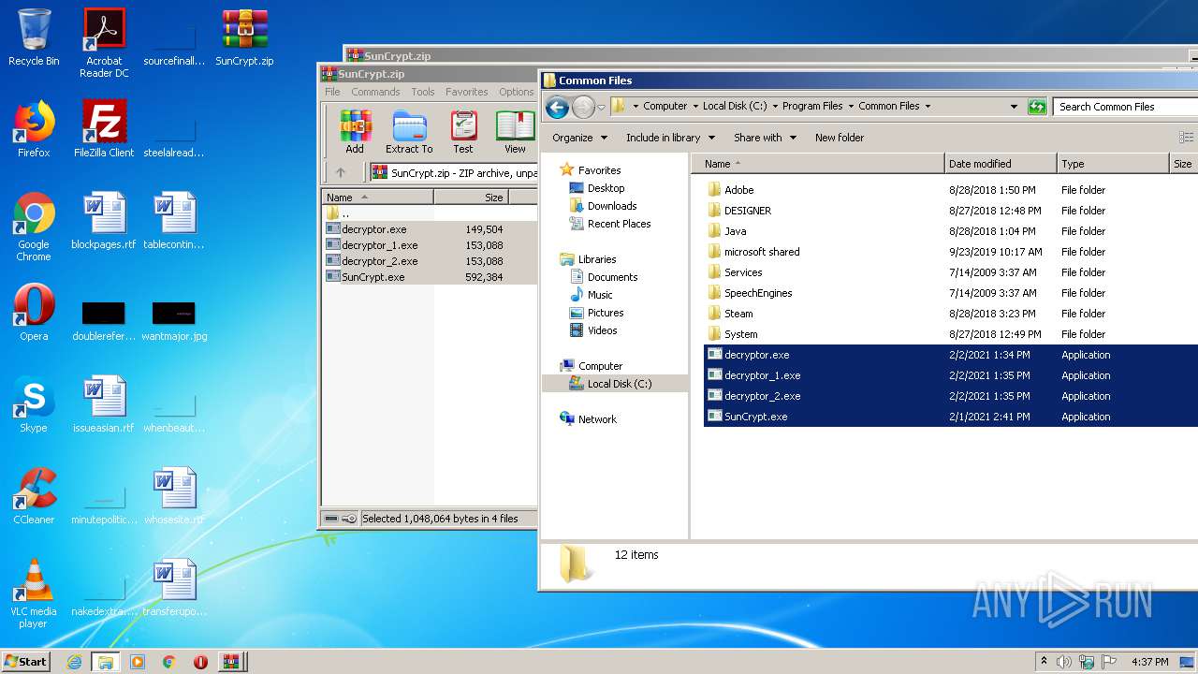1198x674 pixels.
Task: Open Firefox desktop icon
Action: tap(34, 129)
